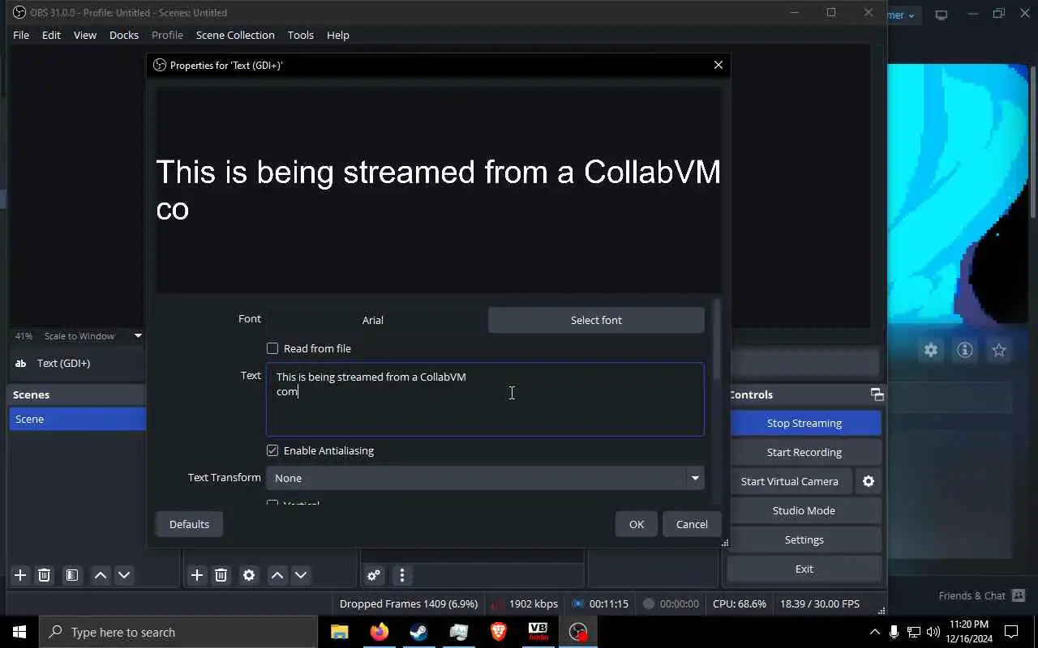Viewport: 1038px width, 648px height.
Task: Move source up arrow in Sources dock
Action: 277,575
